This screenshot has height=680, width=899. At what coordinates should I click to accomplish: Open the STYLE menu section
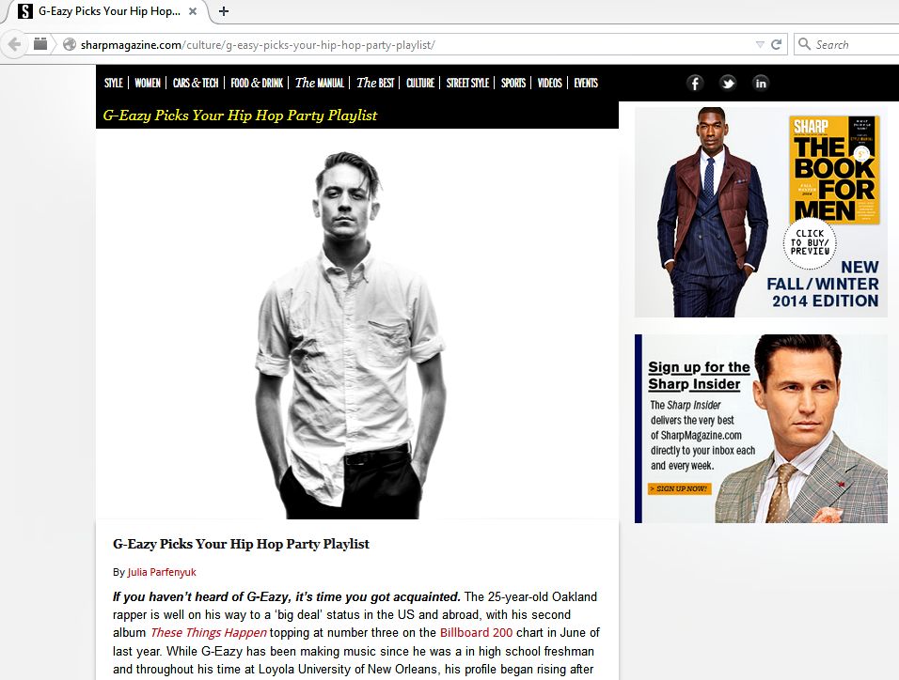(x=114, y=83)
